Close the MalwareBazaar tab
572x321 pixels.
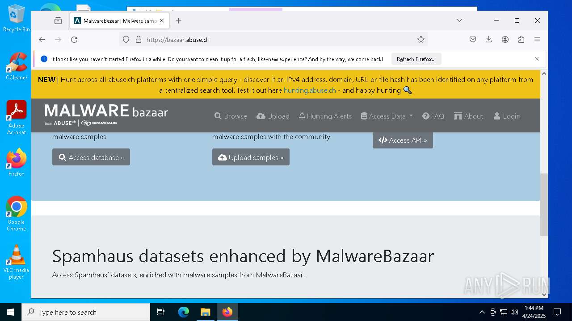coord(162,21)
